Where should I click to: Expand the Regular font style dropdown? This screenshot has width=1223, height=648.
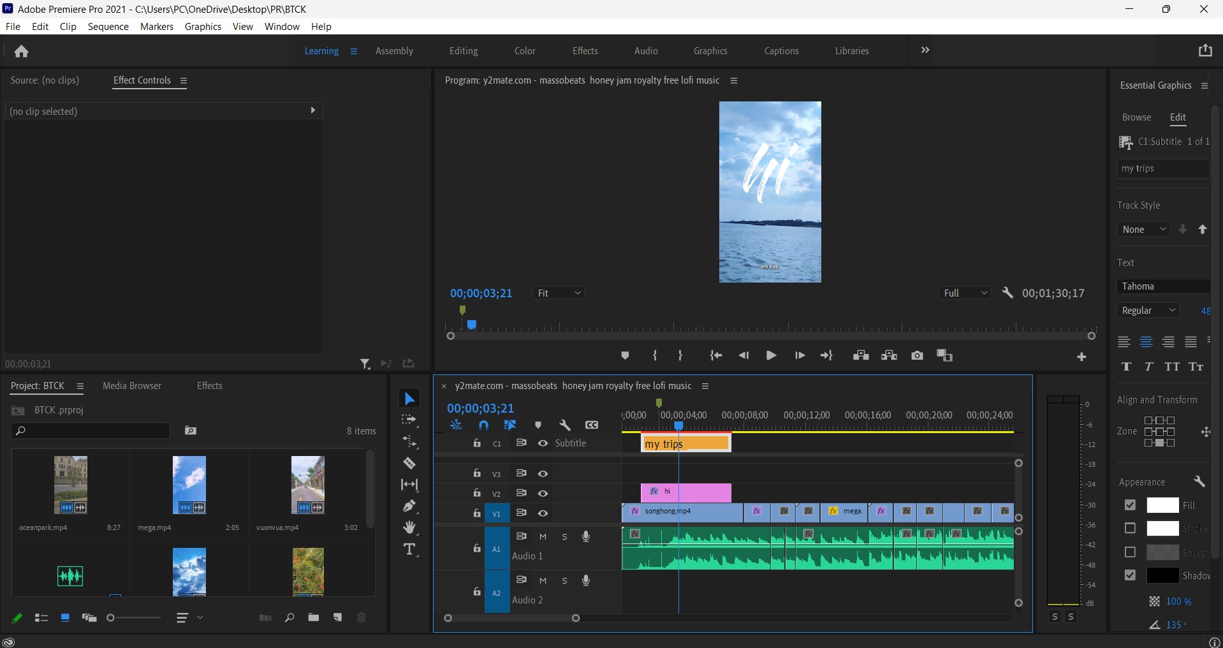tap(1148, 311)
